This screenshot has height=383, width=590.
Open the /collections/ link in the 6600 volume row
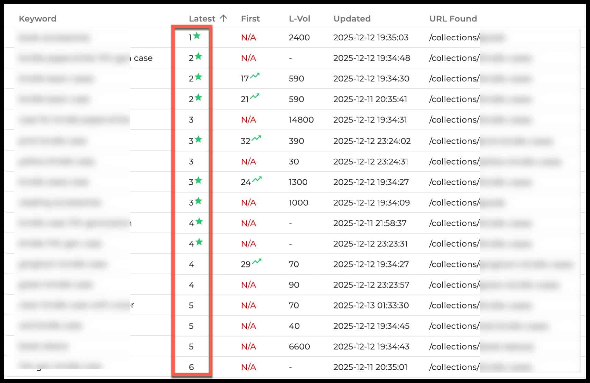pos(454,346)
